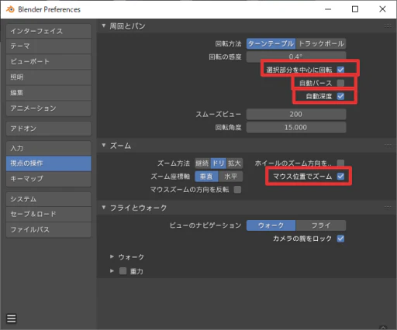The height and width of the screenshot is (330, 397).
Task: Select ウォーク view navigation
Action: click(271, 225)
